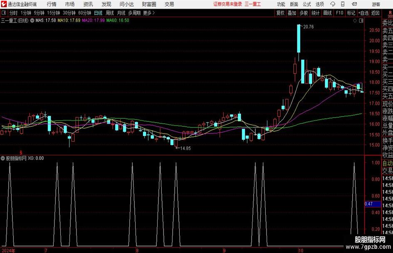
Task: Click the tall 20.76 peak candlestick
Action: [299, 39]
